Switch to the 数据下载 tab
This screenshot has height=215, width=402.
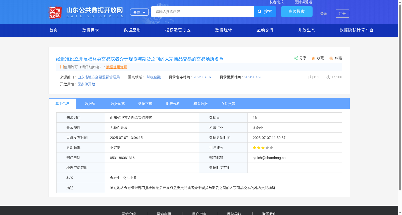145,104
